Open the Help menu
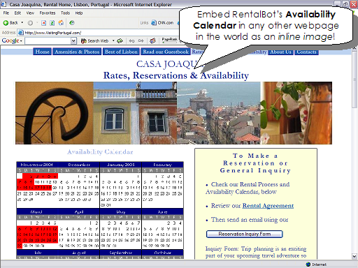358x268 pixels. tap(79, 13)
